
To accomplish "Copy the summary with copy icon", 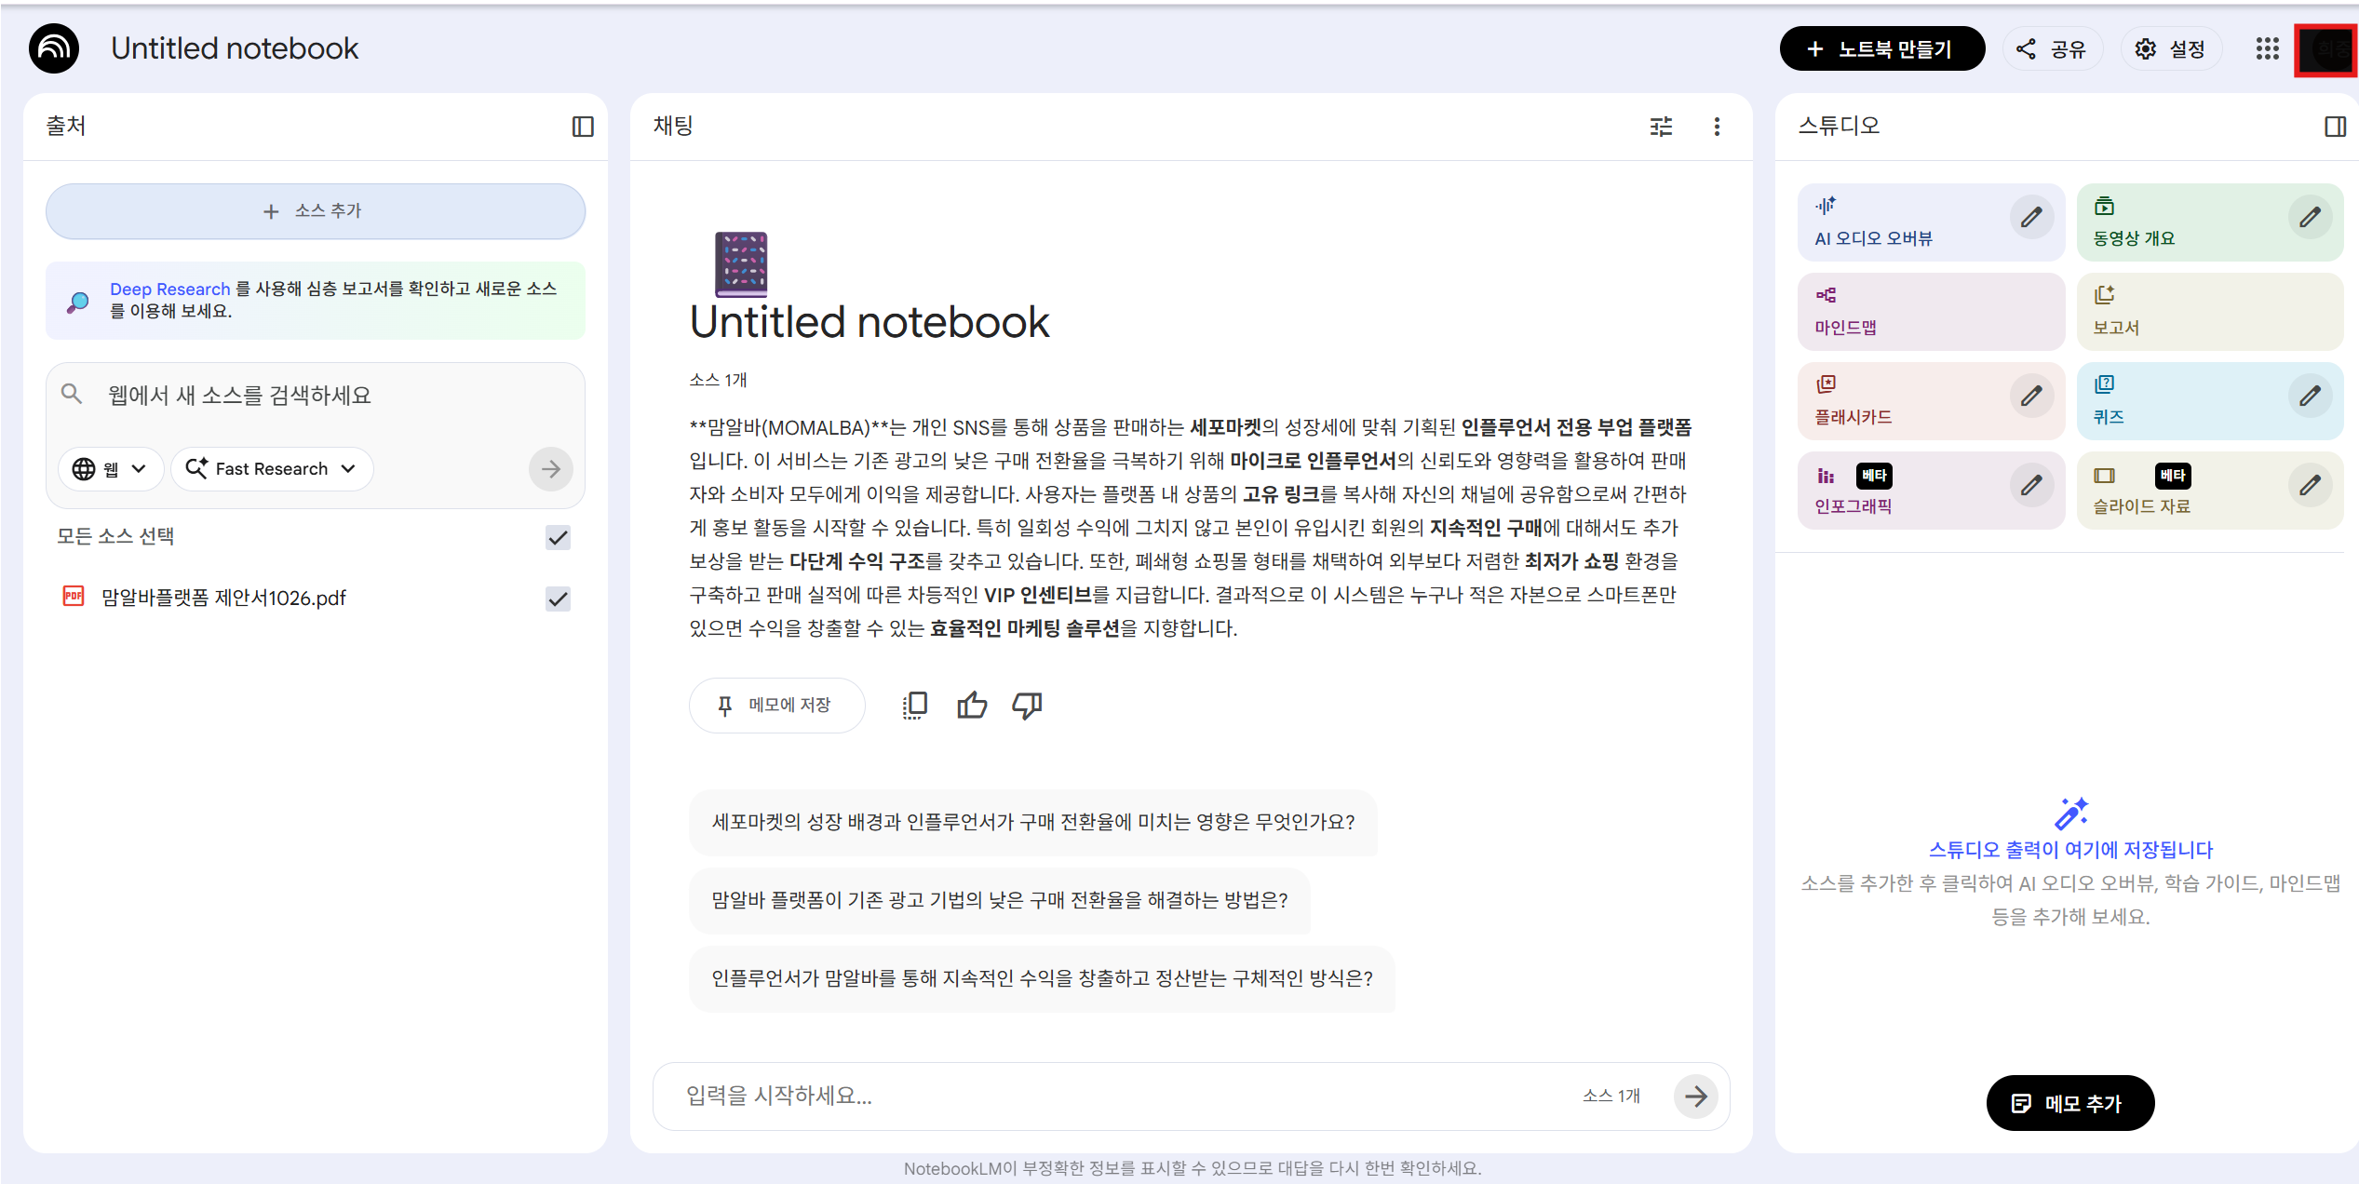I will [915, 706].
